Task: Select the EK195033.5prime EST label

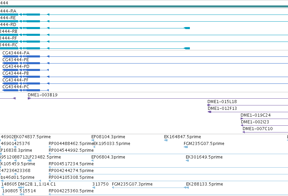Action: [112, 144]
